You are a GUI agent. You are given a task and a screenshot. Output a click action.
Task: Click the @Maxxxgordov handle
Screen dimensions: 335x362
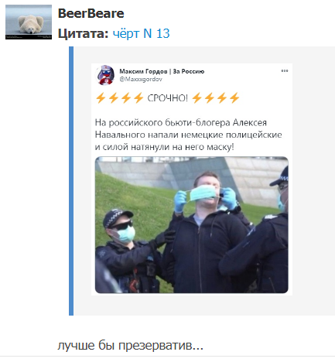click(141, 80)
